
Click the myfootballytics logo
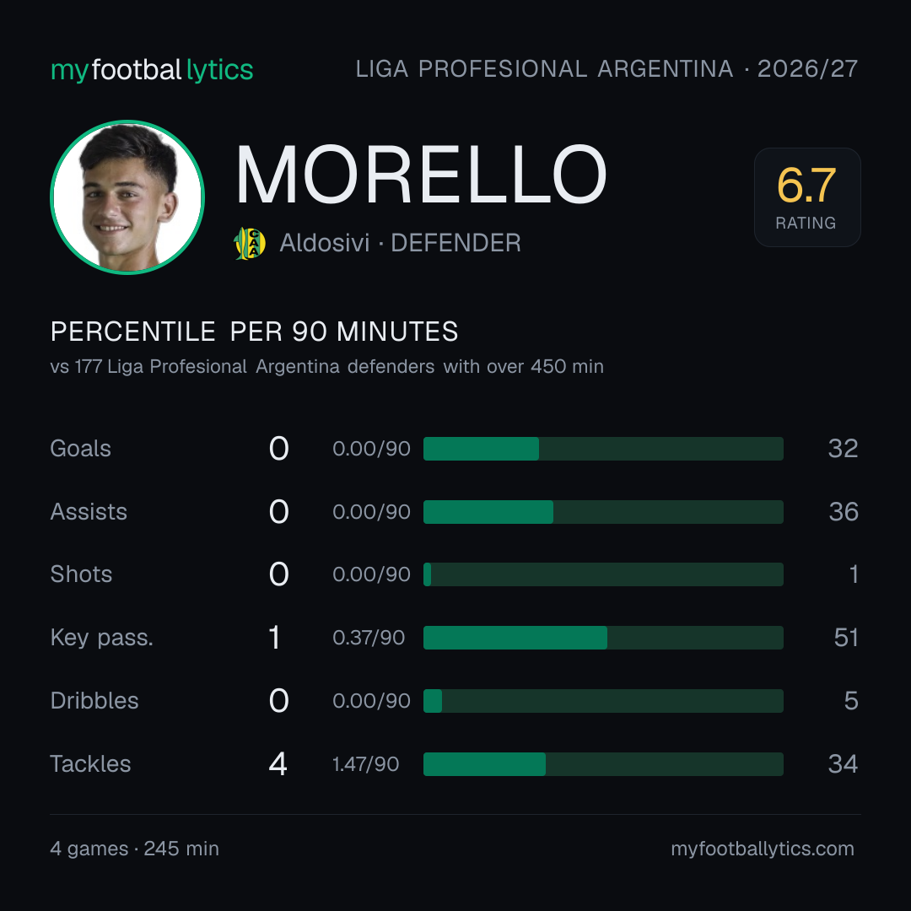pyautogui.click(x=152, y=70)
